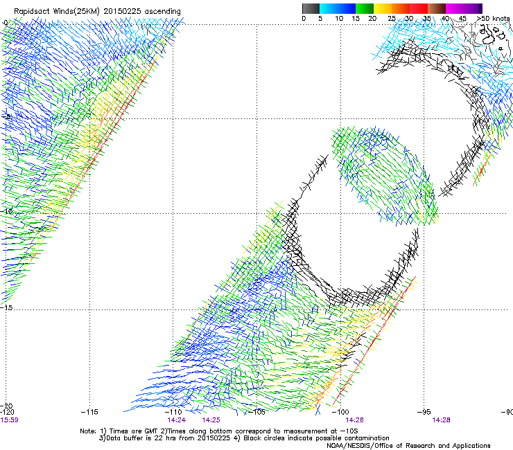Click the brown 35-40 knots legend swatch
Viewport: 513px width, 450px height.
click(x=437, y=8)
